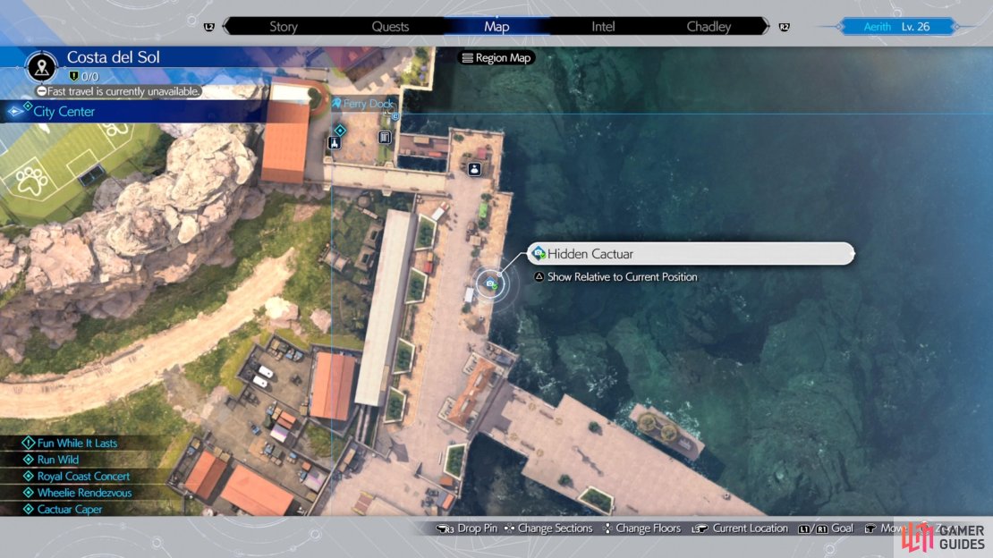Select the Fun While It Lasts quest

77,444
